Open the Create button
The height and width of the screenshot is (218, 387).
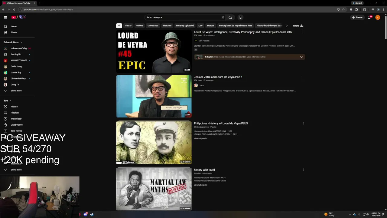pos(357,17)
